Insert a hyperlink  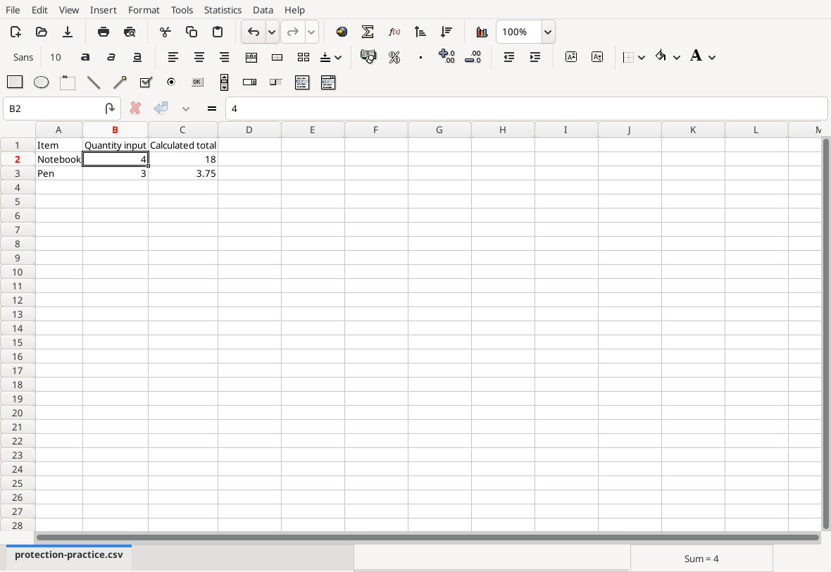342,32
